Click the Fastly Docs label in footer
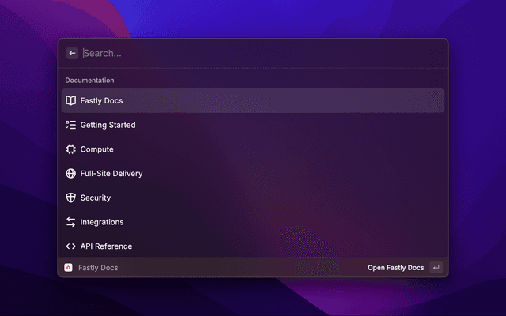 point(98,268)
